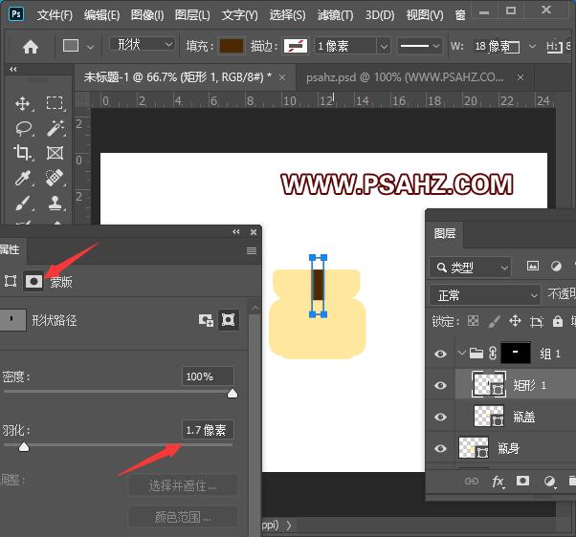Hide the 瓶身 layer
The image size is (576, 537).
point(440,448)
